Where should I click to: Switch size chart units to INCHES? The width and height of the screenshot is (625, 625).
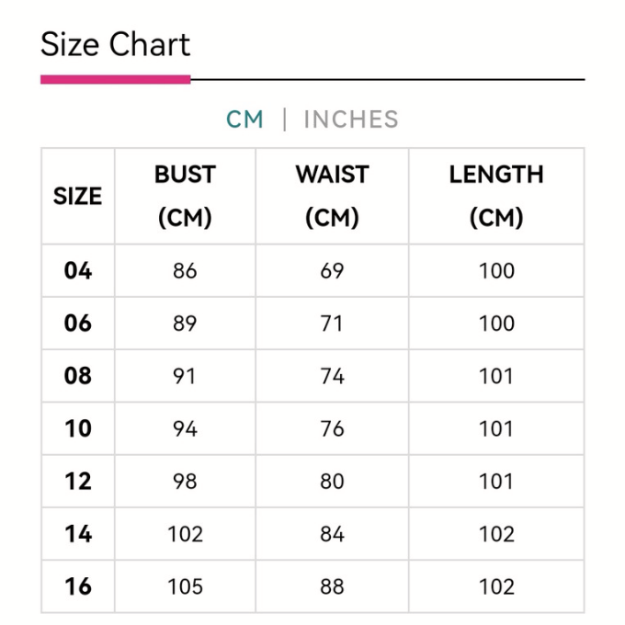351,119
